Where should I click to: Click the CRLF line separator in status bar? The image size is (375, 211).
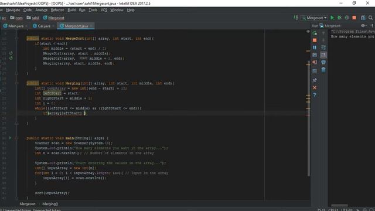pyautogui.click(x=333, y=210)
